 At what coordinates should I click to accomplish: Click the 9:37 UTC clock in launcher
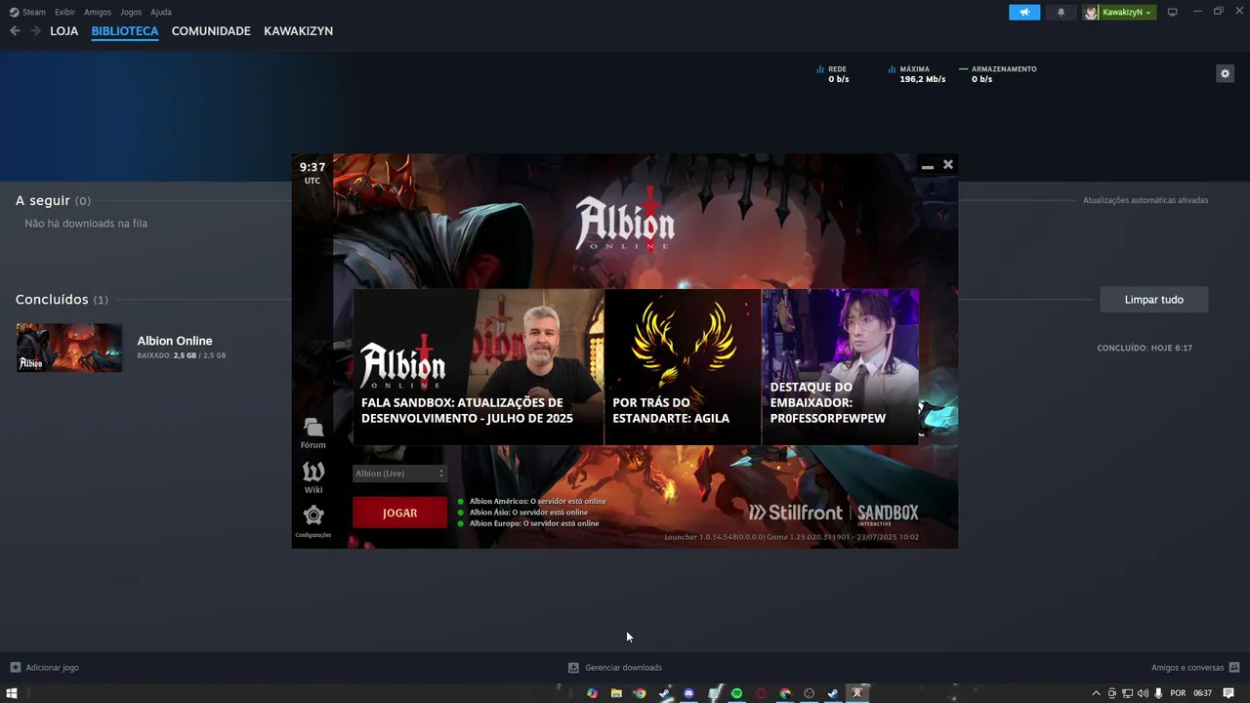point(312,172)
